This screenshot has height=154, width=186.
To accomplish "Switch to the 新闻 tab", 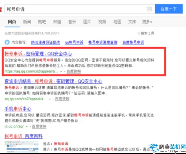I will coord(27,22).
